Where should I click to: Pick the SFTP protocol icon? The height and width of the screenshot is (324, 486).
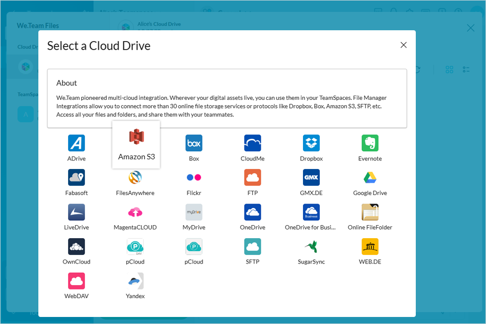click(252, 246)
